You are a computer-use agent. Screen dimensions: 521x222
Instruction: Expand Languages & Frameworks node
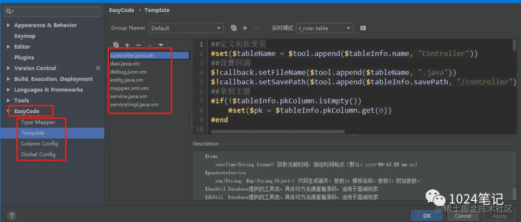click(8, 90)
